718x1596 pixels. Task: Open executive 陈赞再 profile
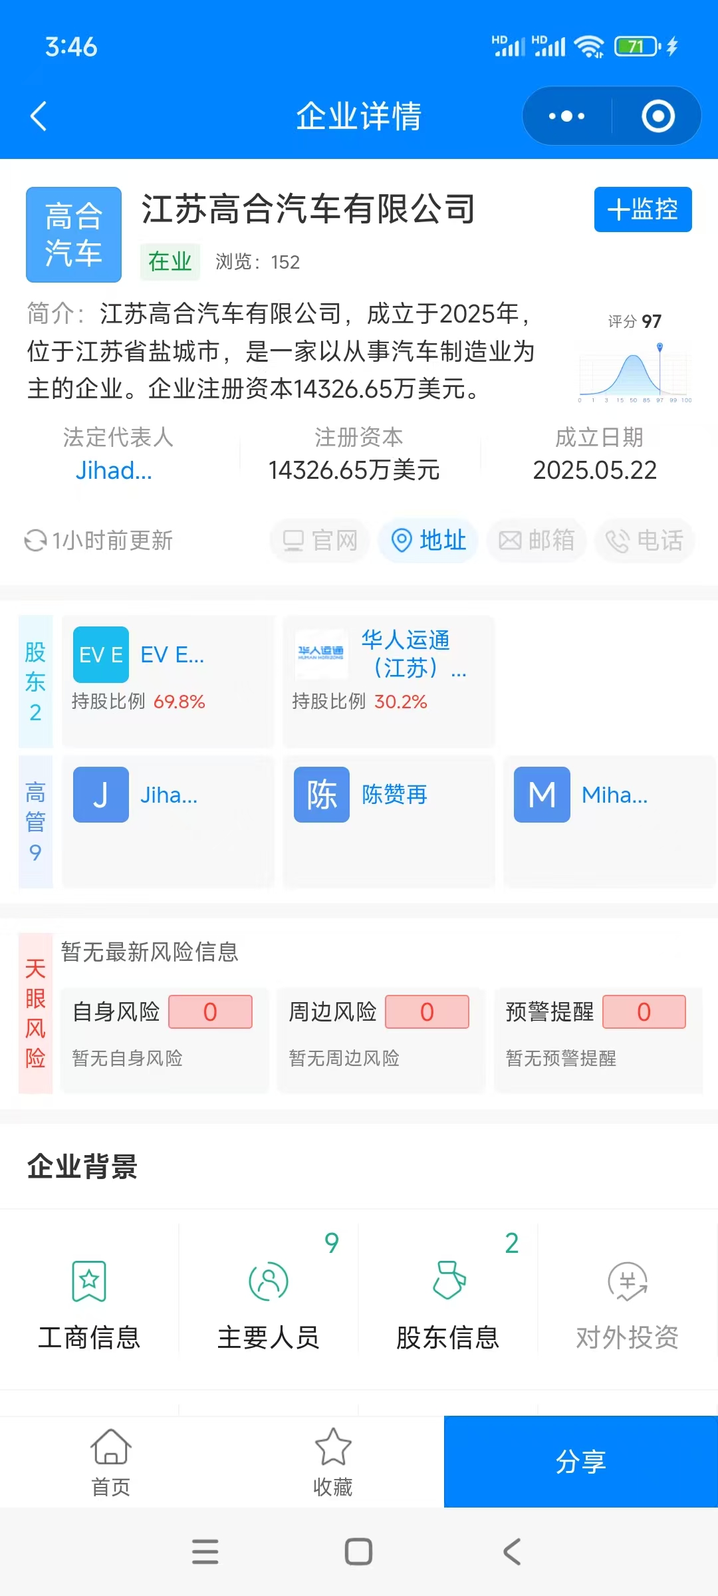tap(389, 822)
